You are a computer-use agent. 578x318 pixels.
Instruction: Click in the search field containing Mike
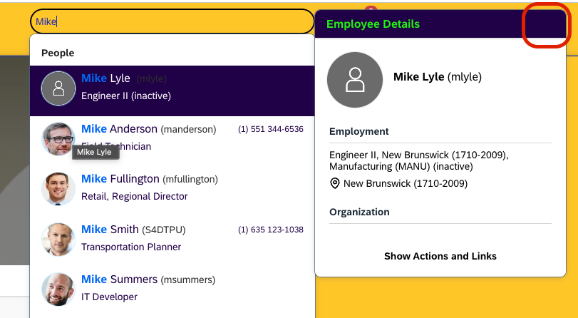pyautogui.click(x=171, y=22)
